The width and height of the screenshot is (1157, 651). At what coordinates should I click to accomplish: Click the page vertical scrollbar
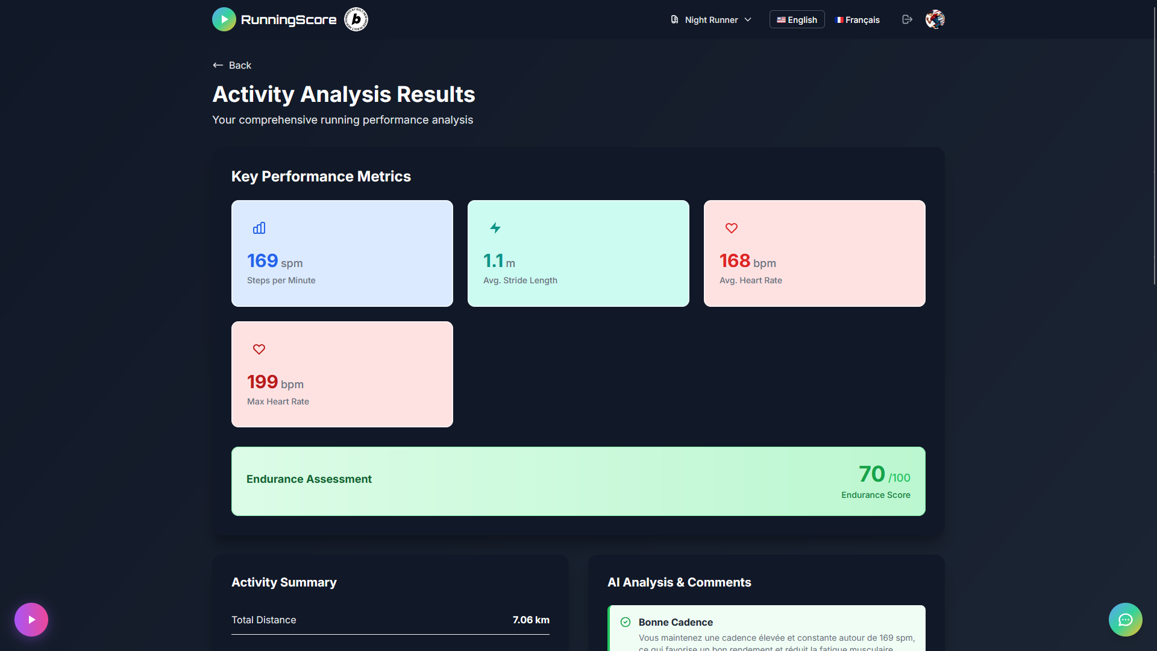tap(1153, 145)
